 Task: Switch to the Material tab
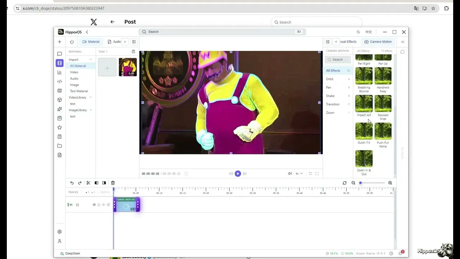tap(91, 42)
